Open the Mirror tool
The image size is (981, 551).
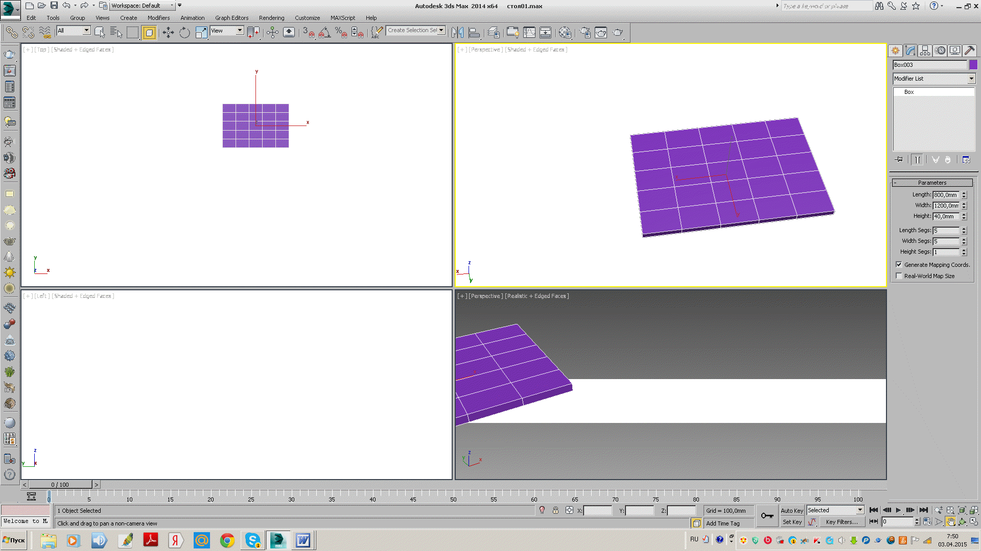(458, 33)
